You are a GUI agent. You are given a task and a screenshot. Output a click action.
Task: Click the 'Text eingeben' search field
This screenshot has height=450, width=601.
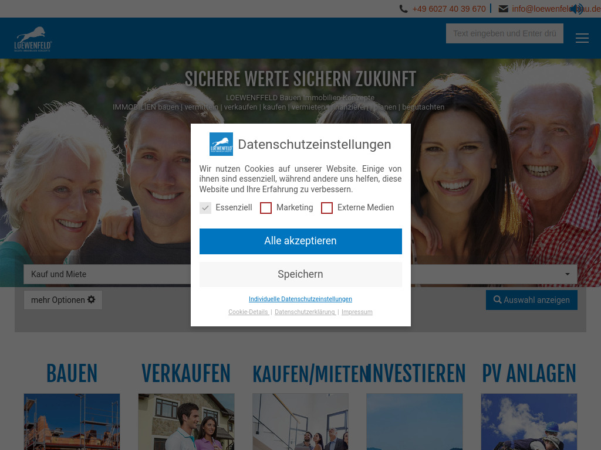504,33
